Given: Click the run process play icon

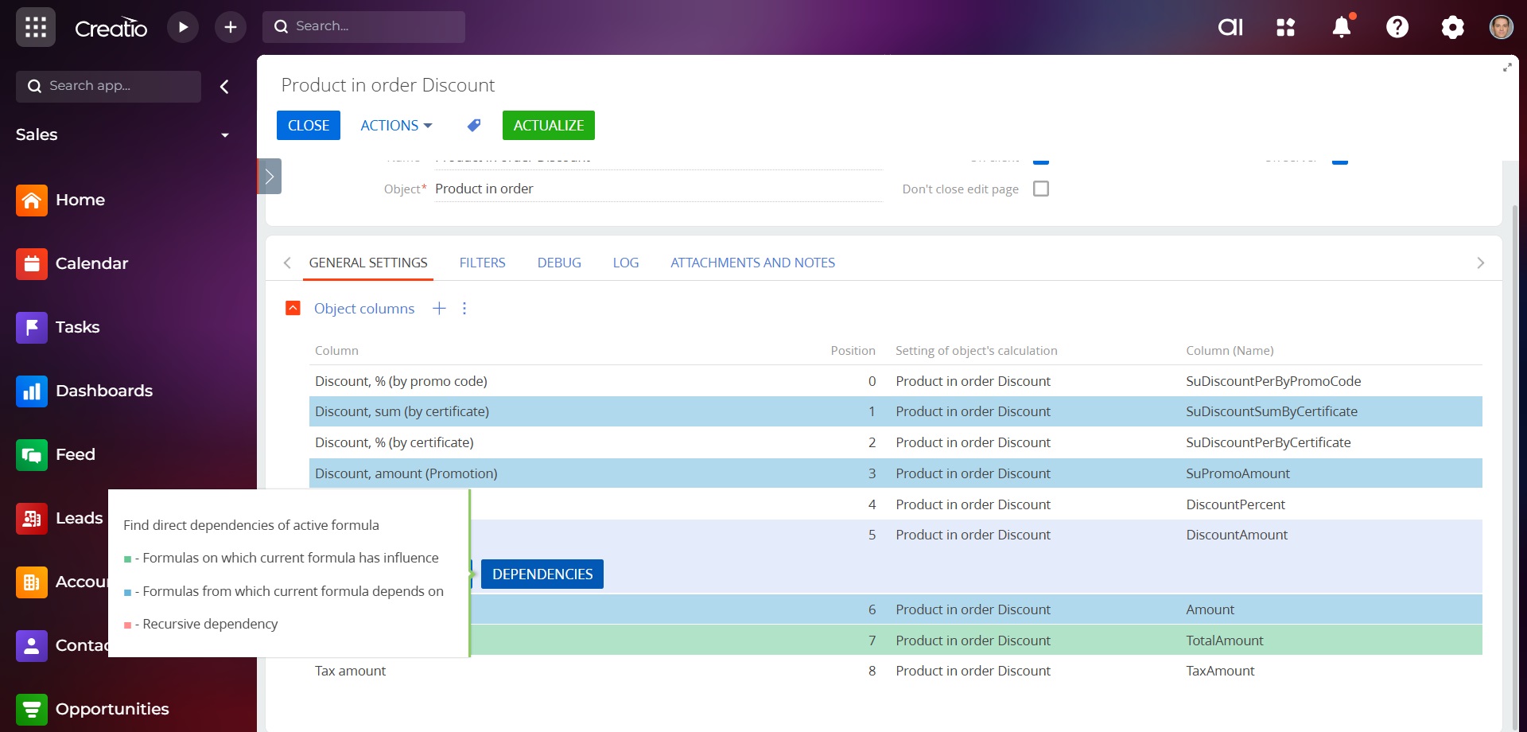Looking at the screenshot, I should tap(183, 27).
